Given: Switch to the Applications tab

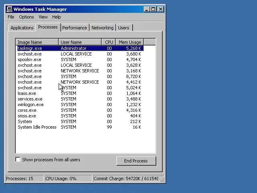Looking at the screenshot, I should (x=22, y=28).
